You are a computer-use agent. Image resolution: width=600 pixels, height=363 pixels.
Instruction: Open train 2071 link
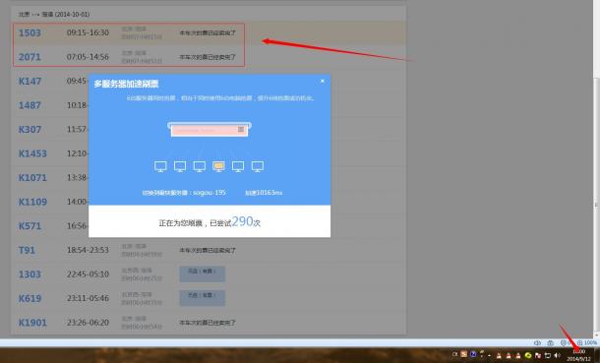[30, 57]
